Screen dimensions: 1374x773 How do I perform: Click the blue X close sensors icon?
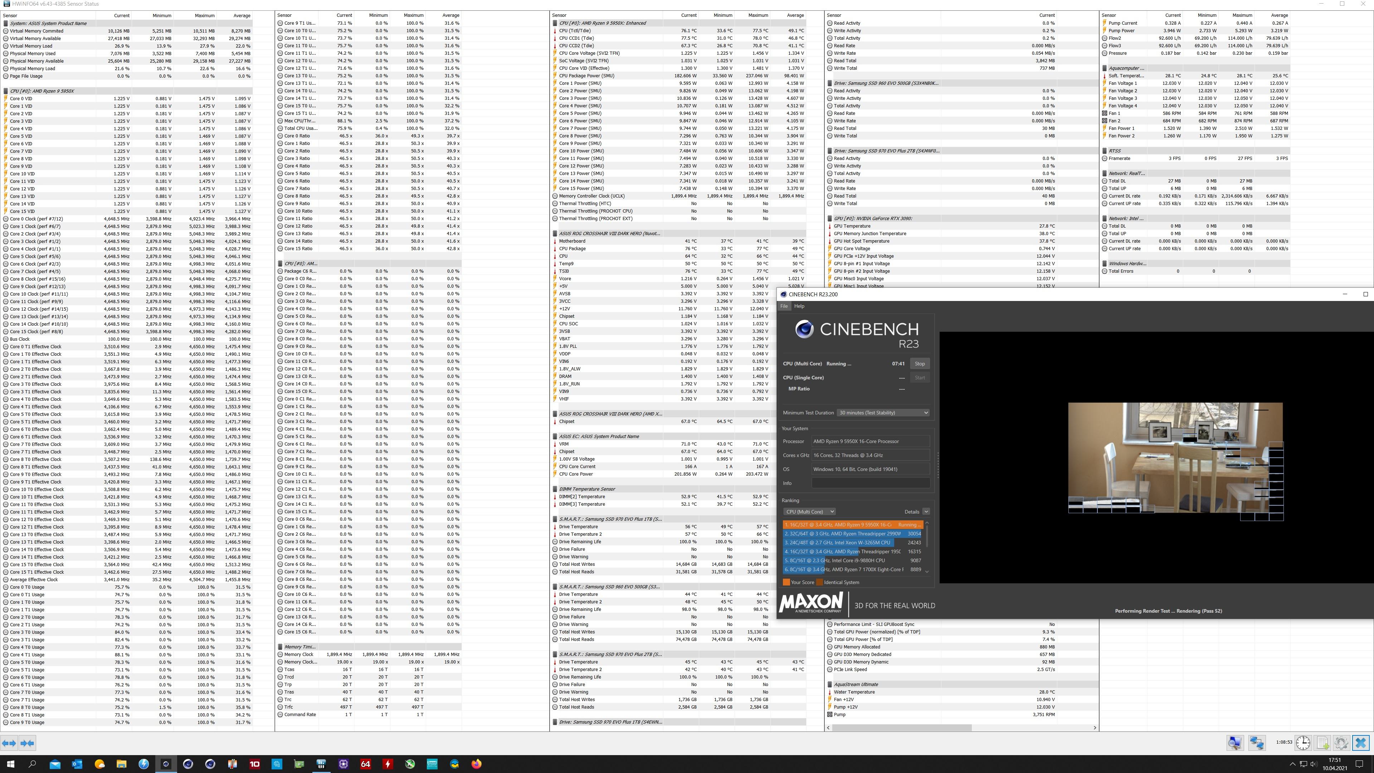tap(1361, 743)
